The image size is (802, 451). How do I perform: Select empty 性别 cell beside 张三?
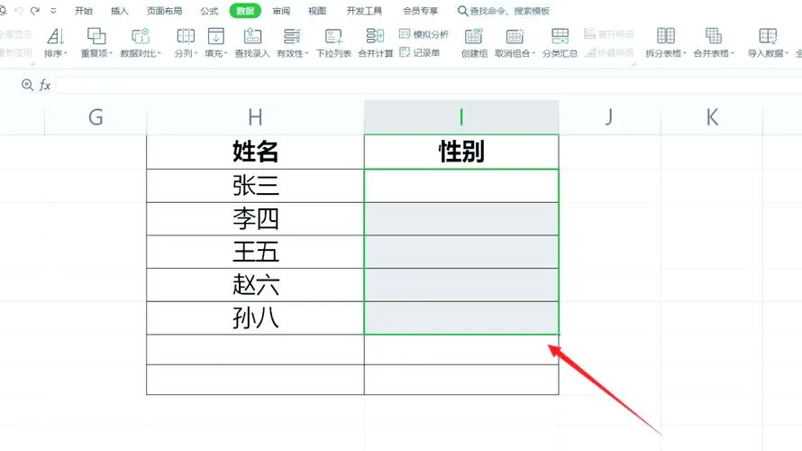[x=461, y=186]
